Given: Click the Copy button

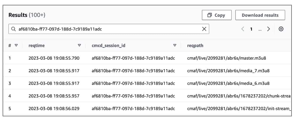Looking at the screenshot, I should [x=216, y=15].
